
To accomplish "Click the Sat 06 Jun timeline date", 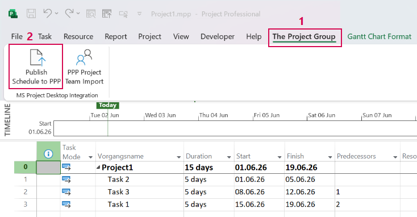I will pyautogui.click(x=322, y=115).
